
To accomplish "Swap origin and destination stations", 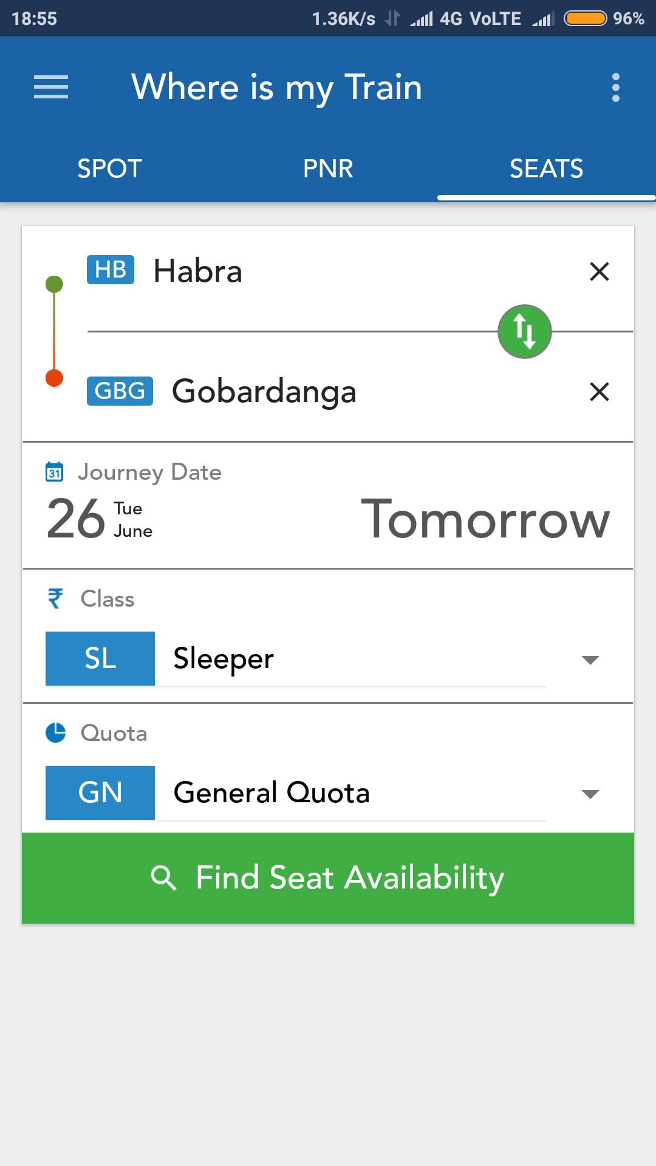I will [524, 332].
